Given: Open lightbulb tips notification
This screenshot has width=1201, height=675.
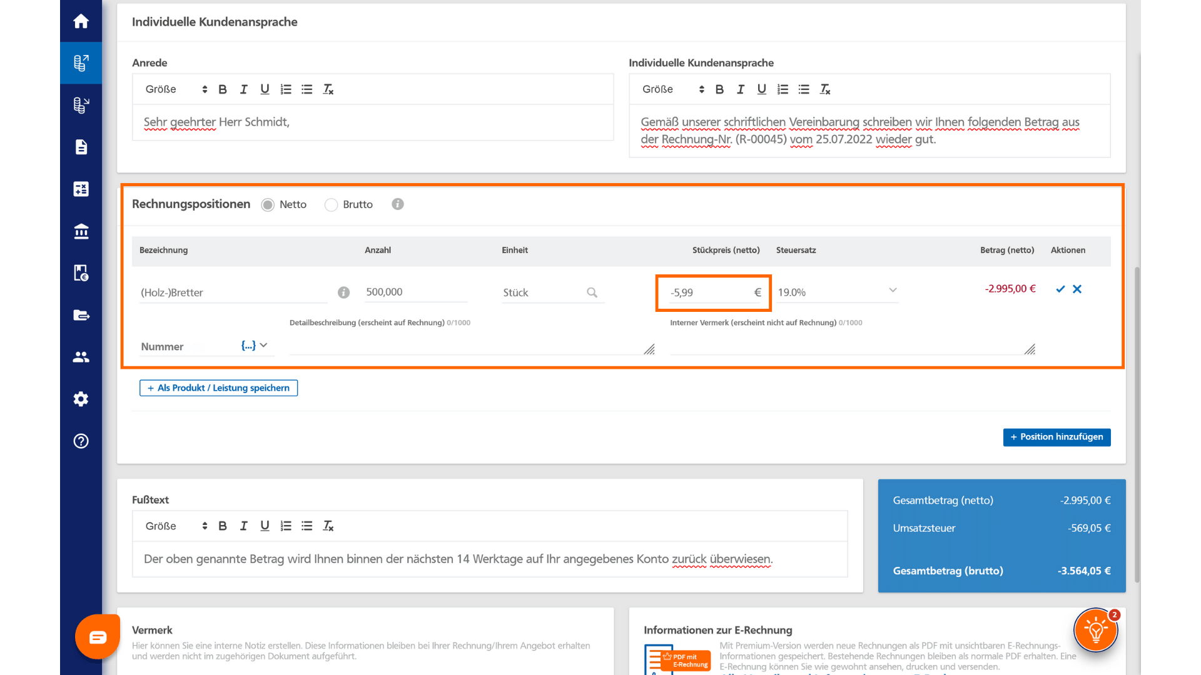Looking at the screenshot, I should 1096,630.
